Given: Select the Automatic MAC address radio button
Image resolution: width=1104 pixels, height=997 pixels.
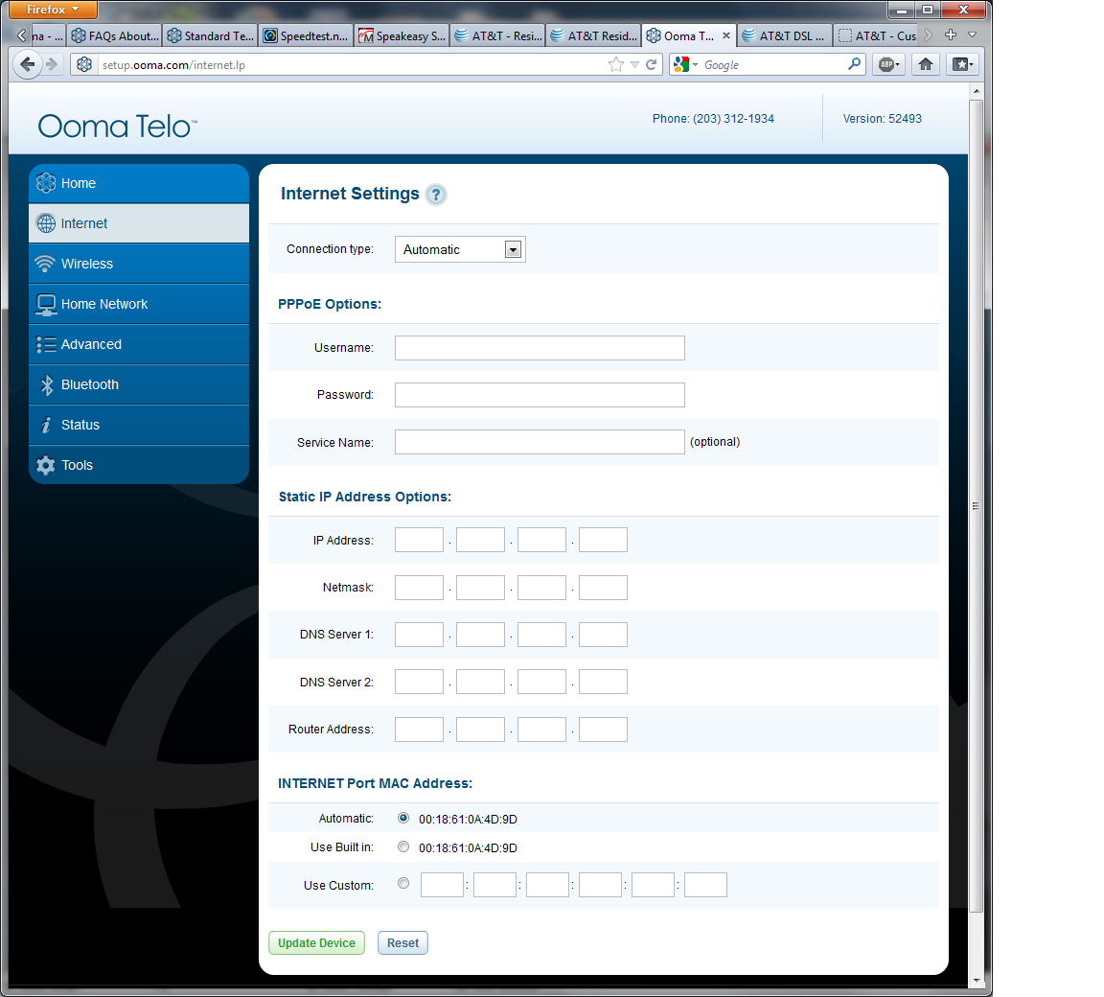Looking at the screenshot, I should pyautogui.click(x=403, y=819).
